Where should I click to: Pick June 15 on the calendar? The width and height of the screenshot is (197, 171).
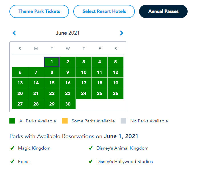(x=52, y=83)
